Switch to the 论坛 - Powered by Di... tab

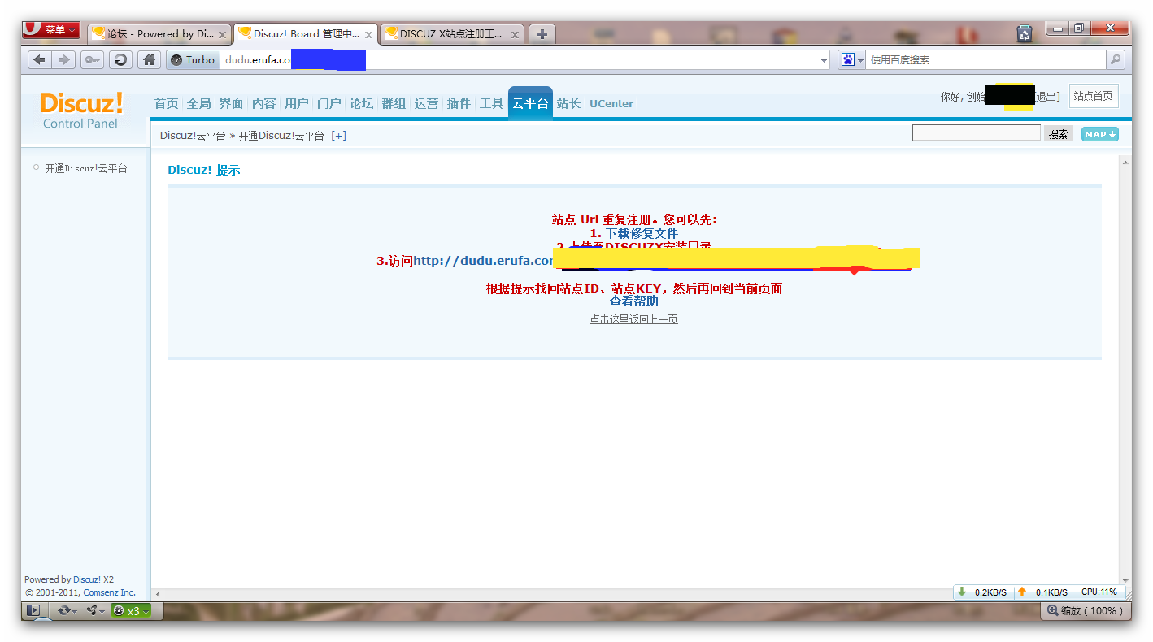(159, 34)
